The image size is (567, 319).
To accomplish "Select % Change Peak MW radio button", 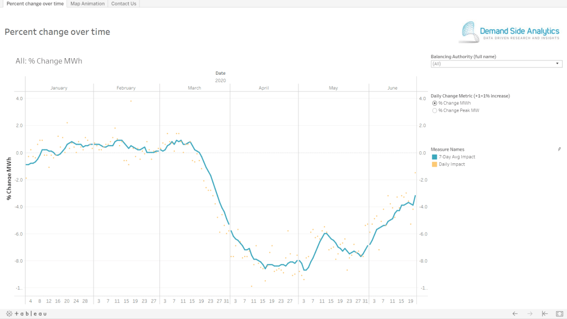I will coord(435,111).
